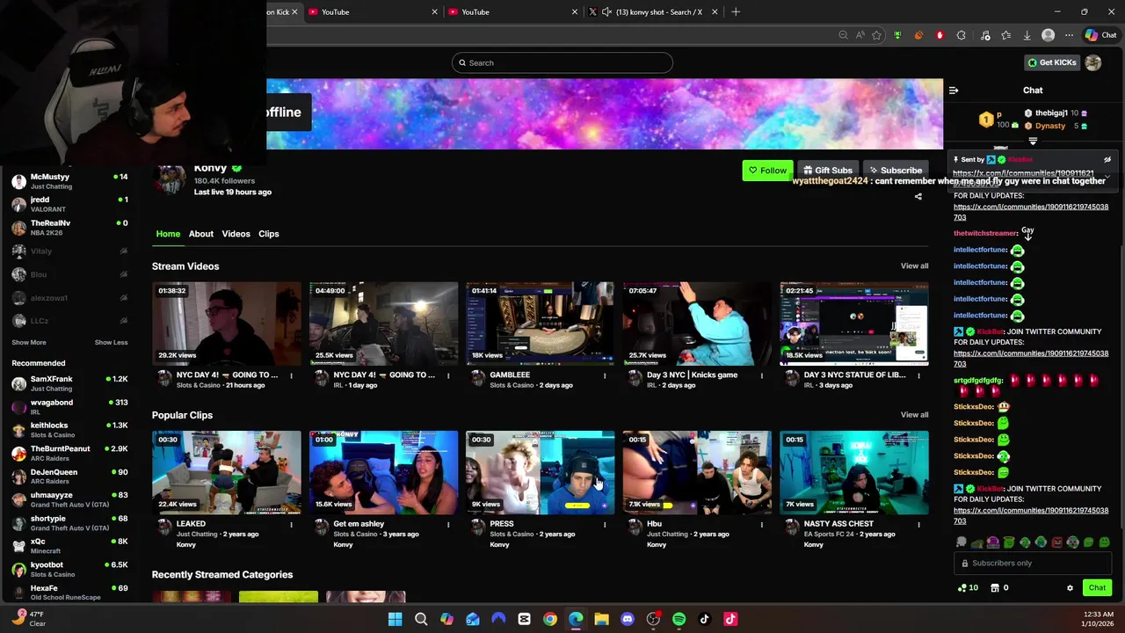Play the LEAKED clip thumbnail
Viewport: 1125px width, 633px height.
226,472
